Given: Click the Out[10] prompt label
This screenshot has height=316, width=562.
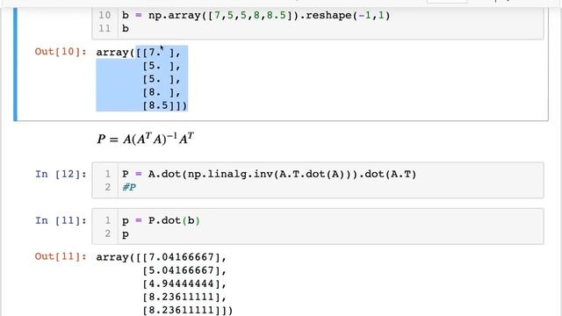Looking at the screenshot, I should pos(61,52).
